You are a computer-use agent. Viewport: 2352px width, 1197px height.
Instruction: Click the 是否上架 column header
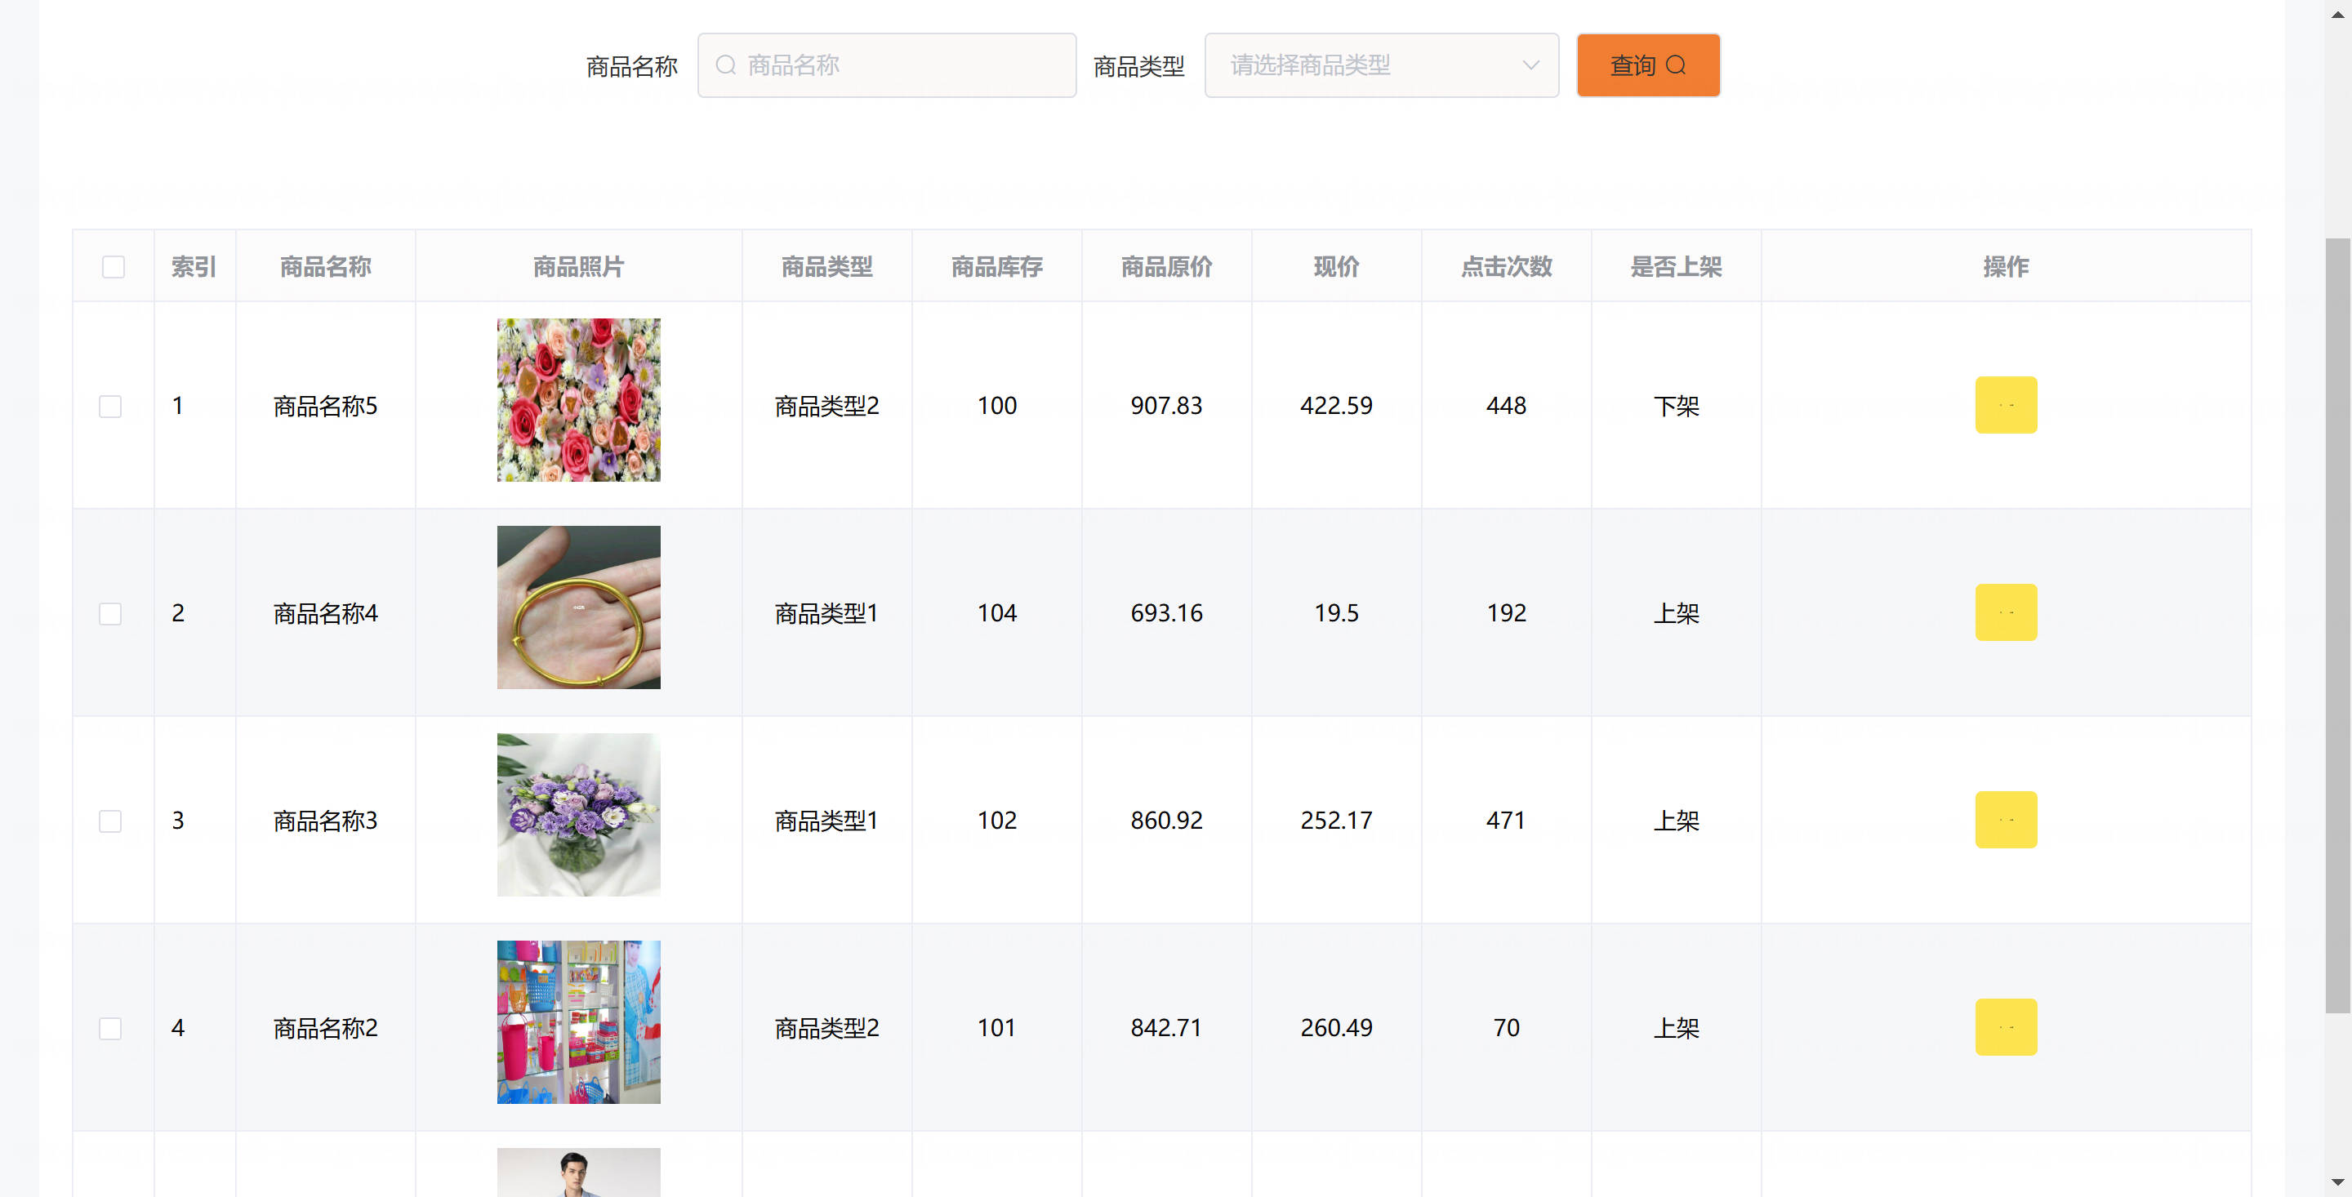pyautogui.click(x=1677, y=267)
